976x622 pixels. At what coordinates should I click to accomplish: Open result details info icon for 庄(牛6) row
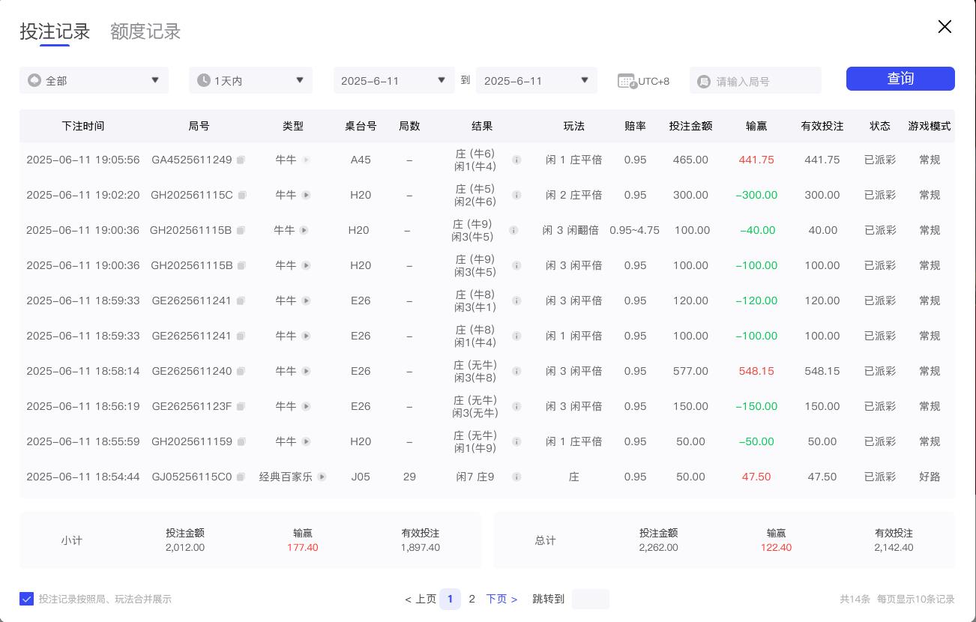coord(516,160)
